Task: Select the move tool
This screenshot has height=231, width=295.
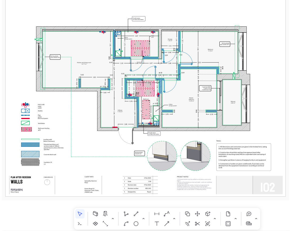Action: [x=198, y=214]
